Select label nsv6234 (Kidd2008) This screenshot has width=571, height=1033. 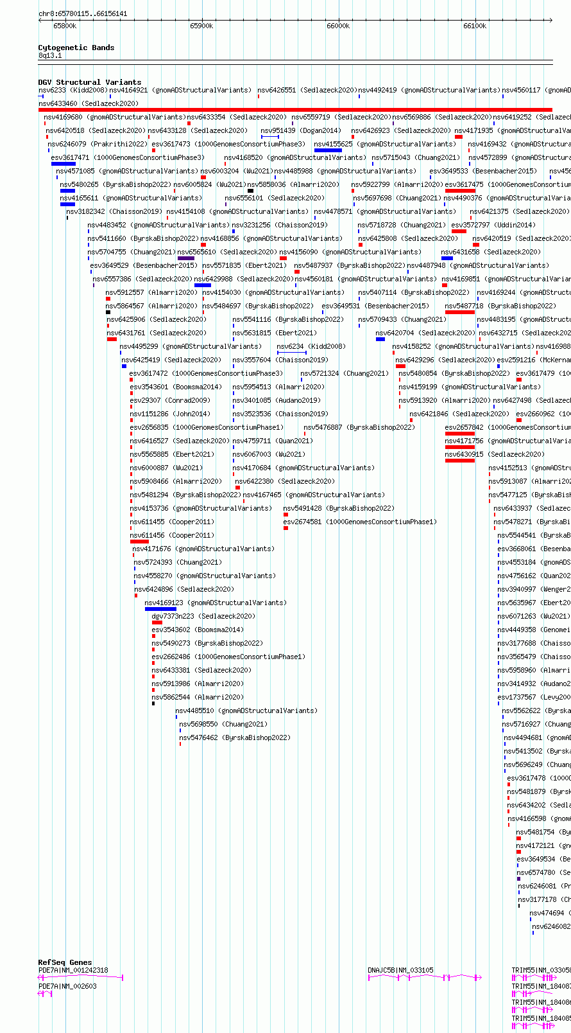[311, 346]
